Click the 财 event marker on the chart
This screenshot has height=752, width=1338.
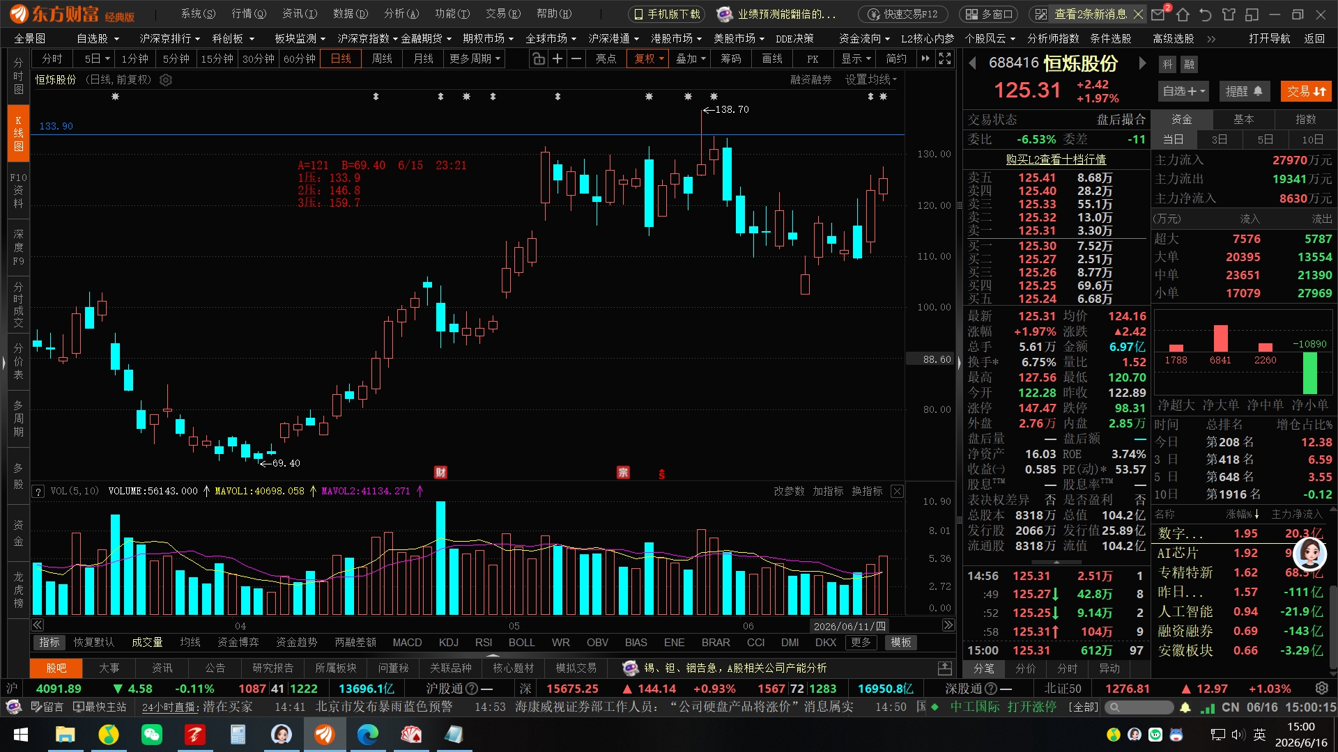pyautogui.click(x=440, y=473)
